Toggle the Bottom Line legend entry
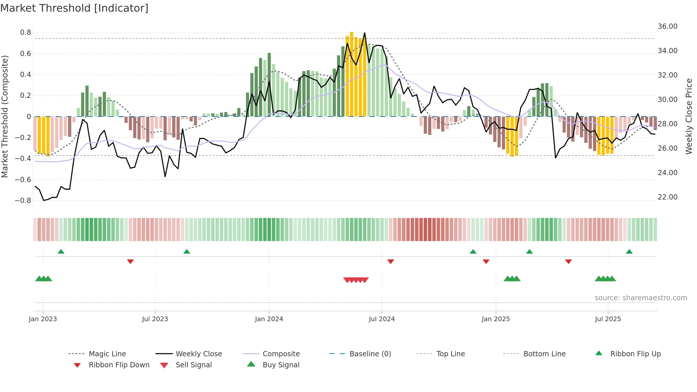Viewport: 697px width, 392px height. pos(534,354)
